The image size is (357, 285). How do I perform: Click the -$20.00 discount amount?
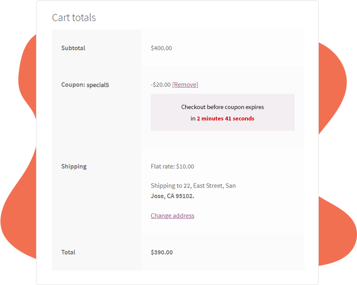[160, 84]
